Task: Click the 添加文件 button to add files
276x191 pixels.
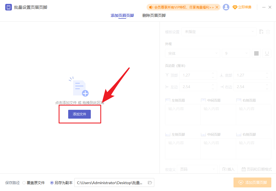Action: click(x=79, y=114)
